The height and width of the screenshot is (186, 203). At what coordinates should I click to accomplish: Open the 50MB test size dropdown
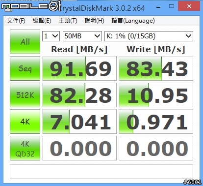click(x=82, y=36)
